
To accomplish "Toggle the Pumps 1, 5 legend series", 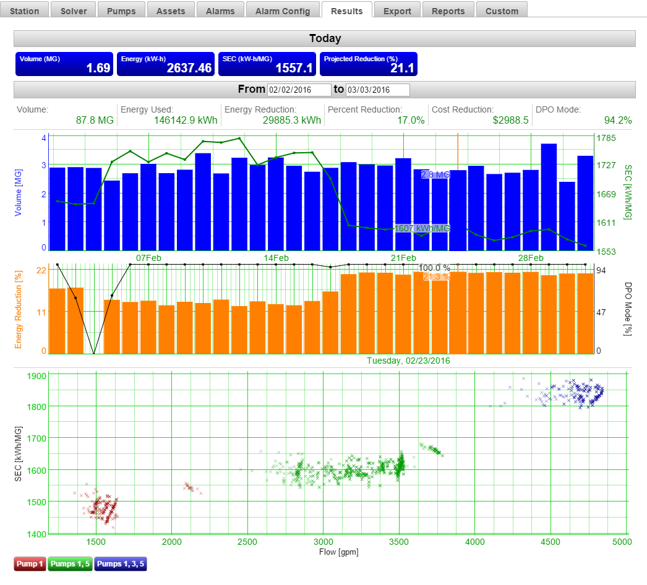I will pyautogui.click(x=70, y=564).
